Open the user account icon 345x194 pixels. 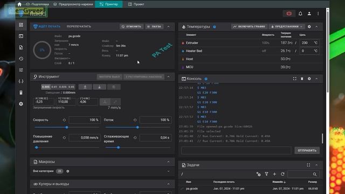pos(309,13)
